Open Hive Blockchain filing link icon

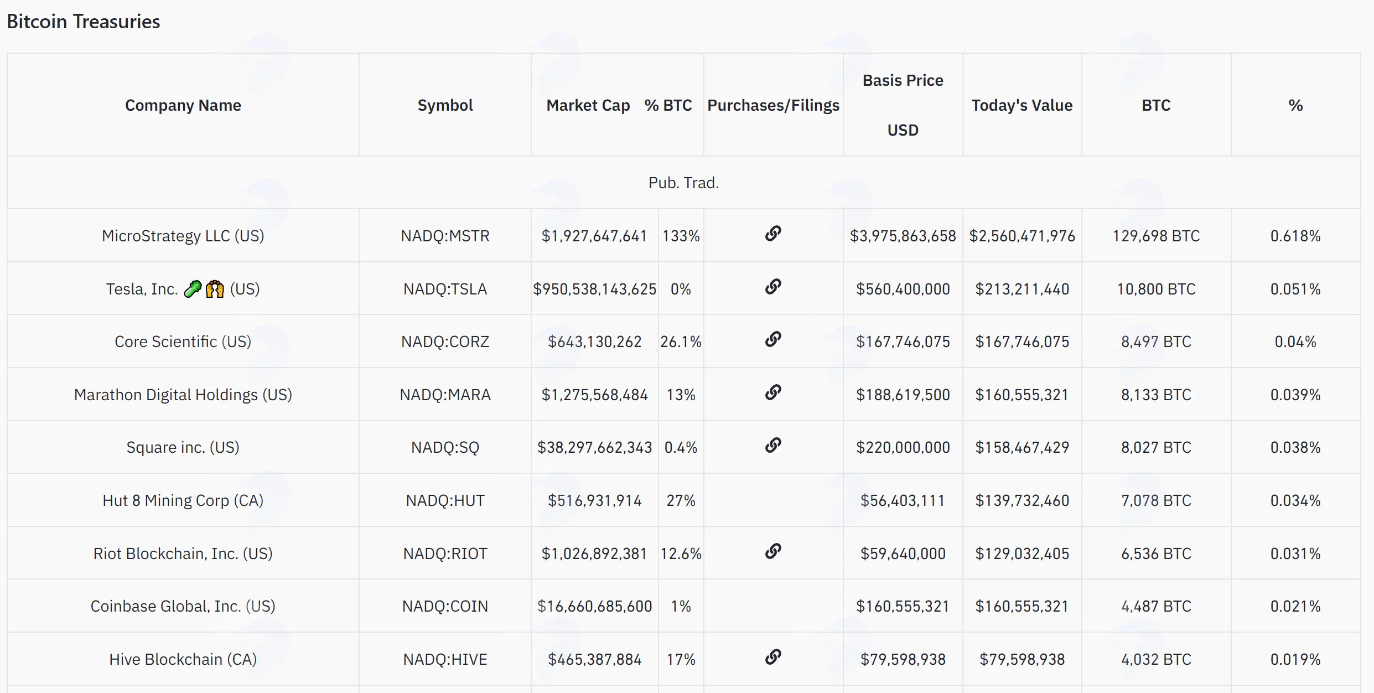tap(773, 657)
